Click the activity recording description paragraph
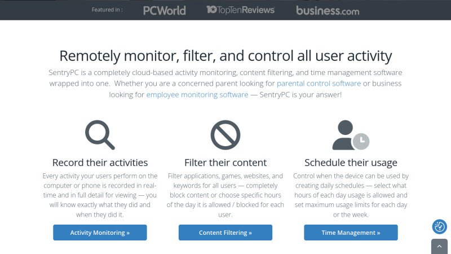The height and width of the screenshot is (254, 451). click(x=100, y=195)
